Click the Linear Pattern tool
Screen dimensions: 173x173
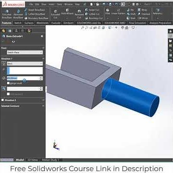pos(118,12)
